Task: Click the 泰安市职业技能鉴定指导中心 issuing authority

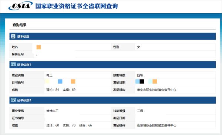Action: click(x=157, y=90)
